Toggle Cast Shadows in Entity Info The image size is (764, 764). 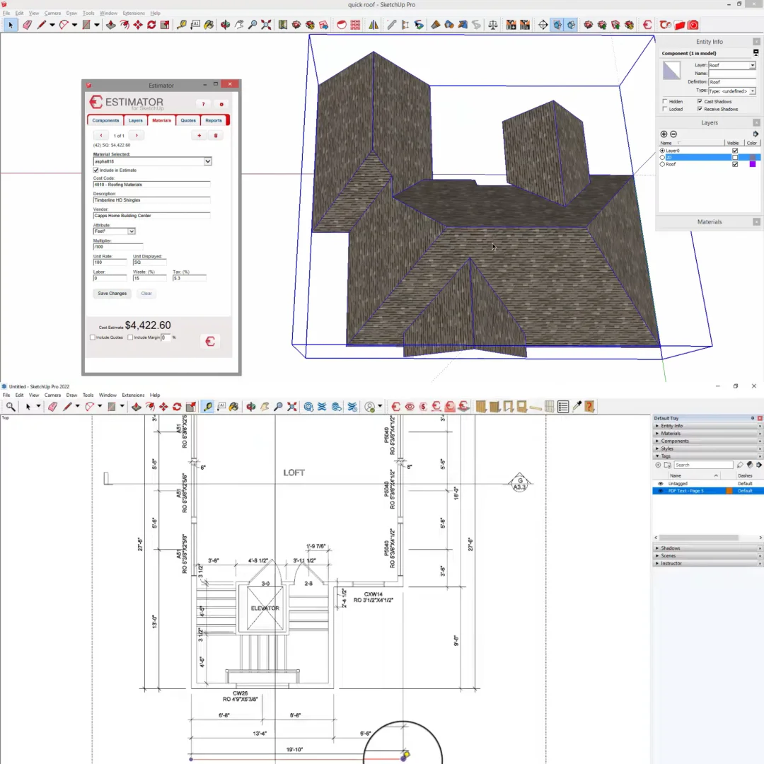(700, 102)
